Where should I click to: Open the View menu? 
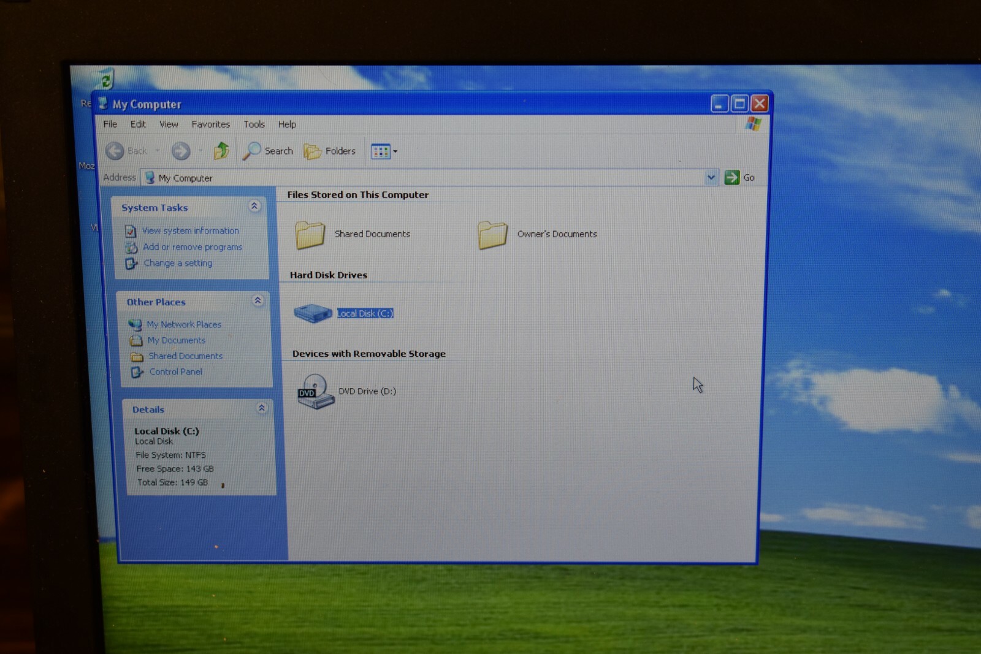coord(169,124)
